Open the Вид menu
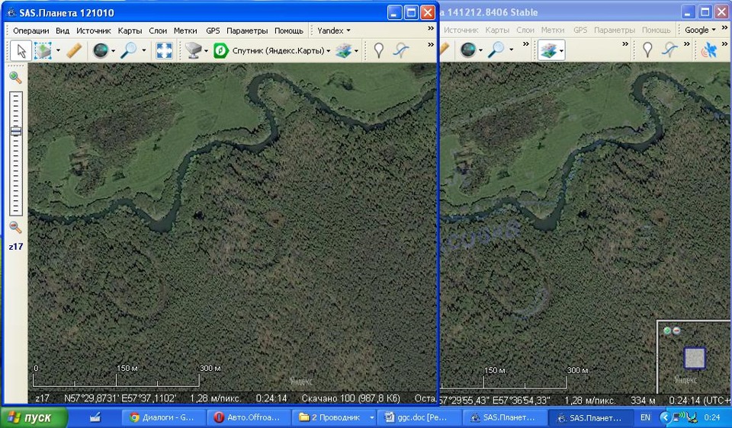Screen dimensions: 732x428 pos(63,30)
